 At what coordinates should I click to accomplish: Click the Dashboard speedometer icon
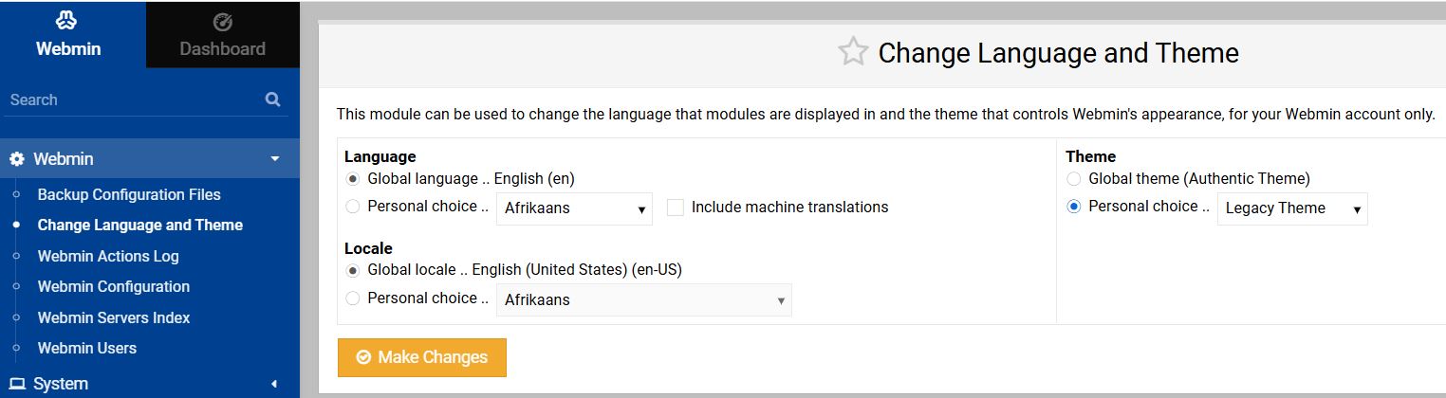tap(222, 23)
